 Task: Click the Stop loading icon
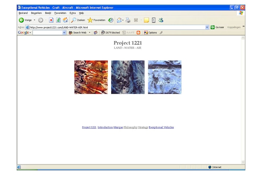pyautogui.click(x=51, y=20)
